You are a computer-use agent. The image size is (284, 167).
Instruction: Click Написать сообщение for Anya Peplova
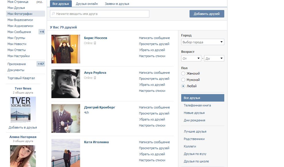click(154, 73)
